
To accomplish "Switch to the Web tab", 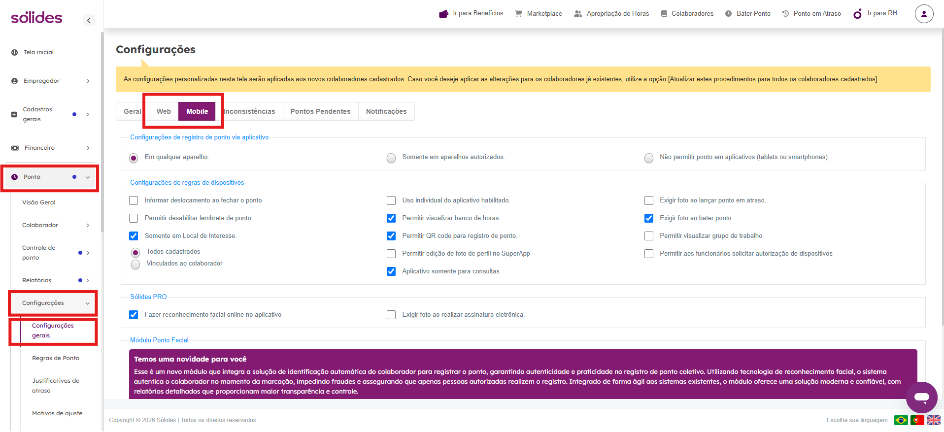I will (164, 111).
